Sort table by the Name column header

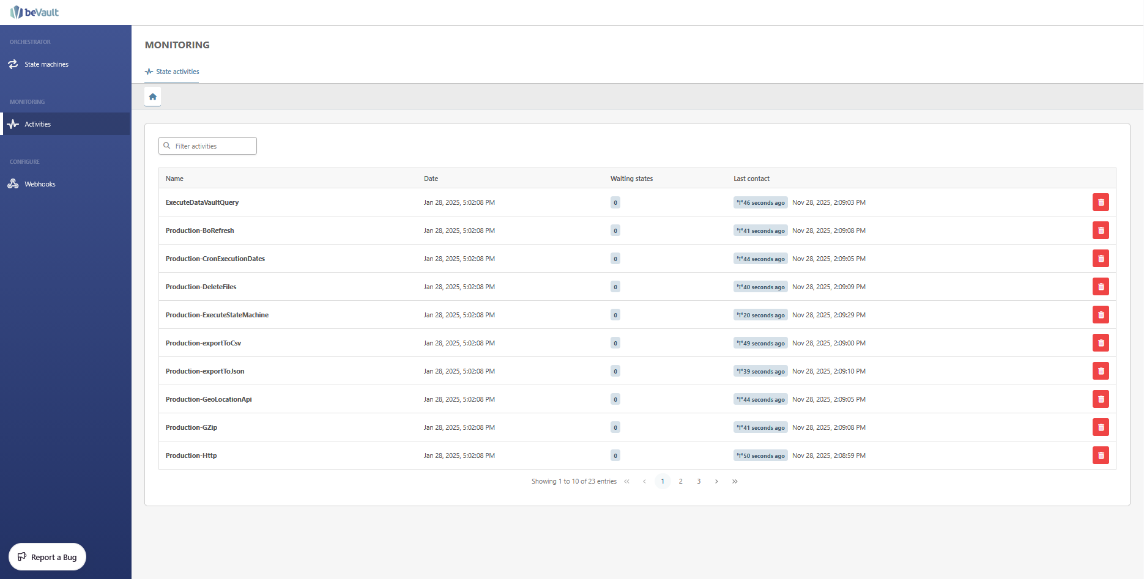[x=174, y=179]
